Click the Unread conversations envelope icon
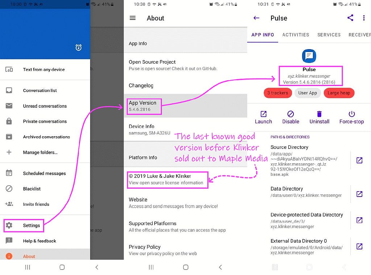Image resolution: width=371 pixels, height=275 pixels. [x=9, y=106]
